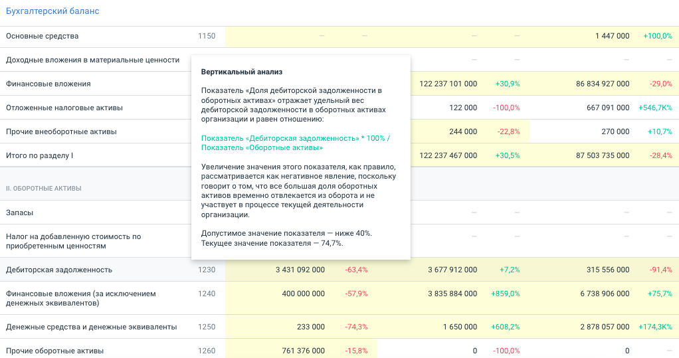Screen dimensions: 679x358
Task: Open the "Бухгалтерский баланс" heading link
Action: pyautogui.click(x=52, y=11)
